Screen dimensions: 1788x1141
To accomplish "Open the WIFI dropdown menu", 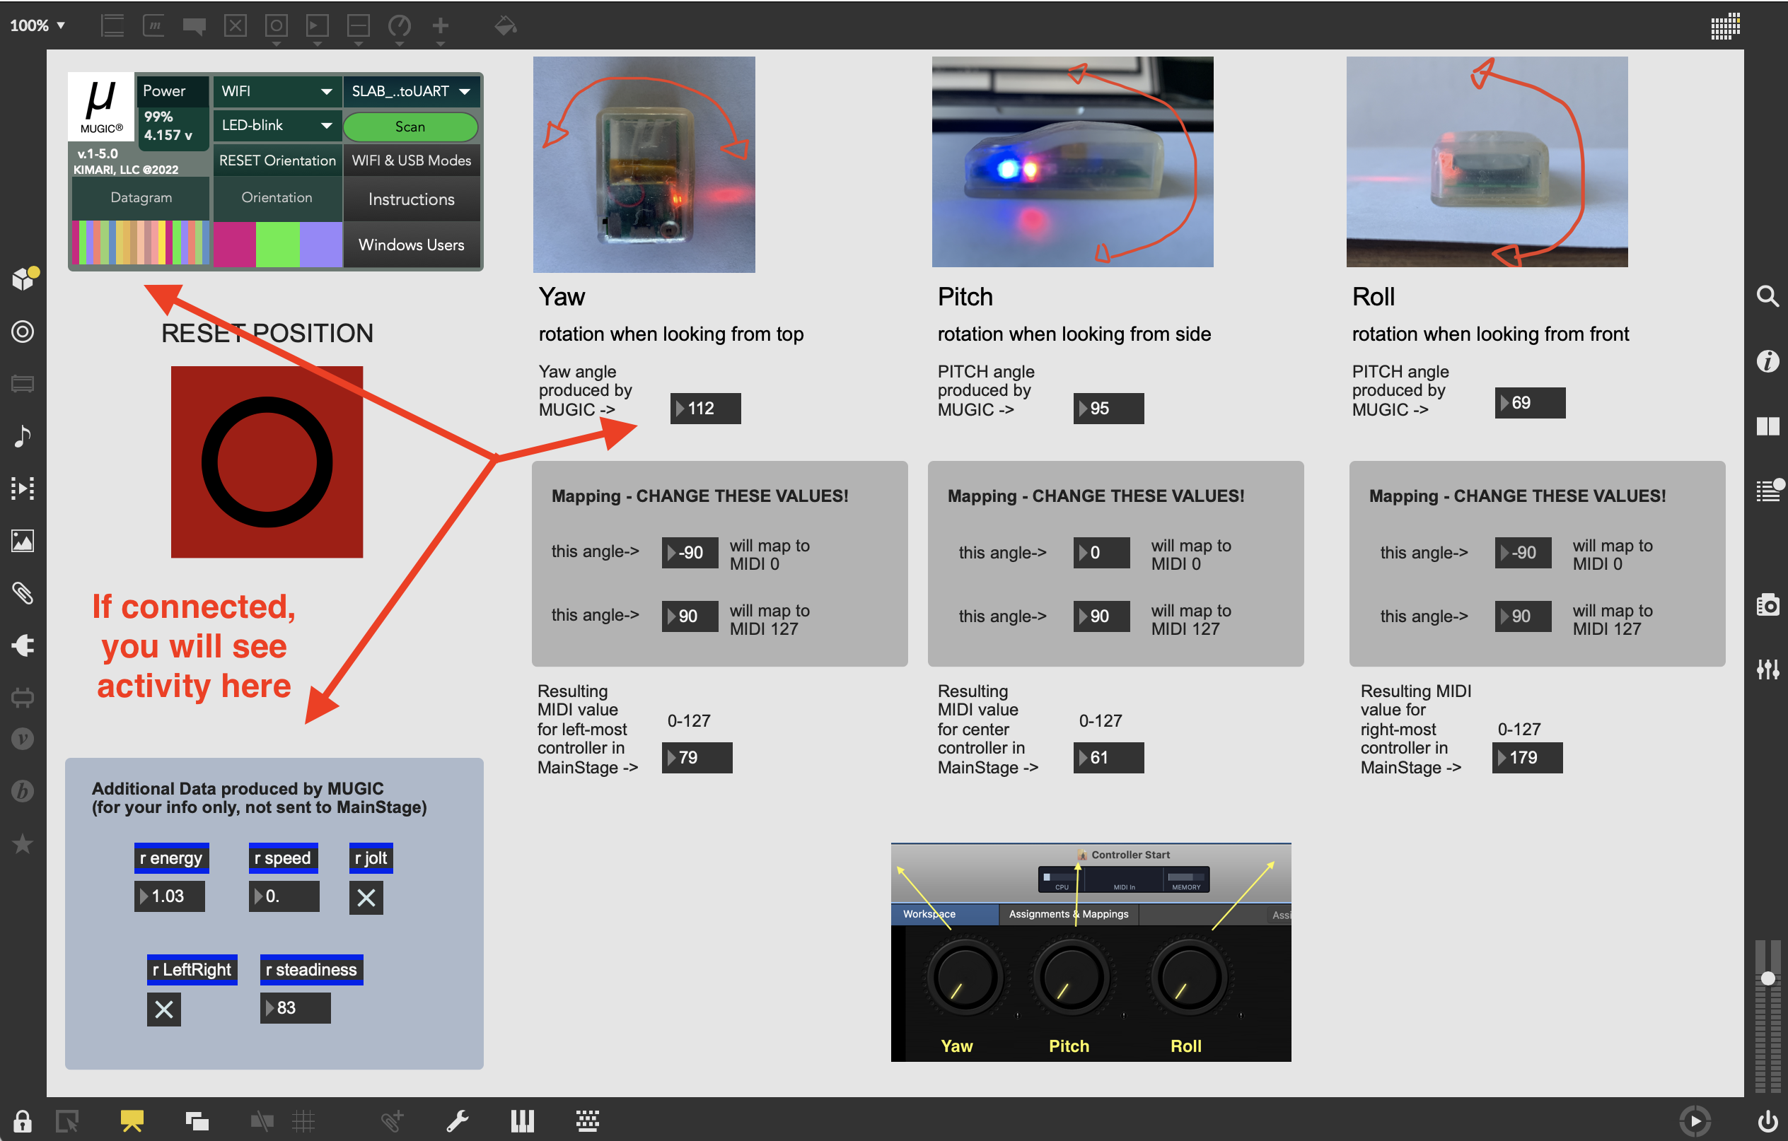I will click(277, 91).
